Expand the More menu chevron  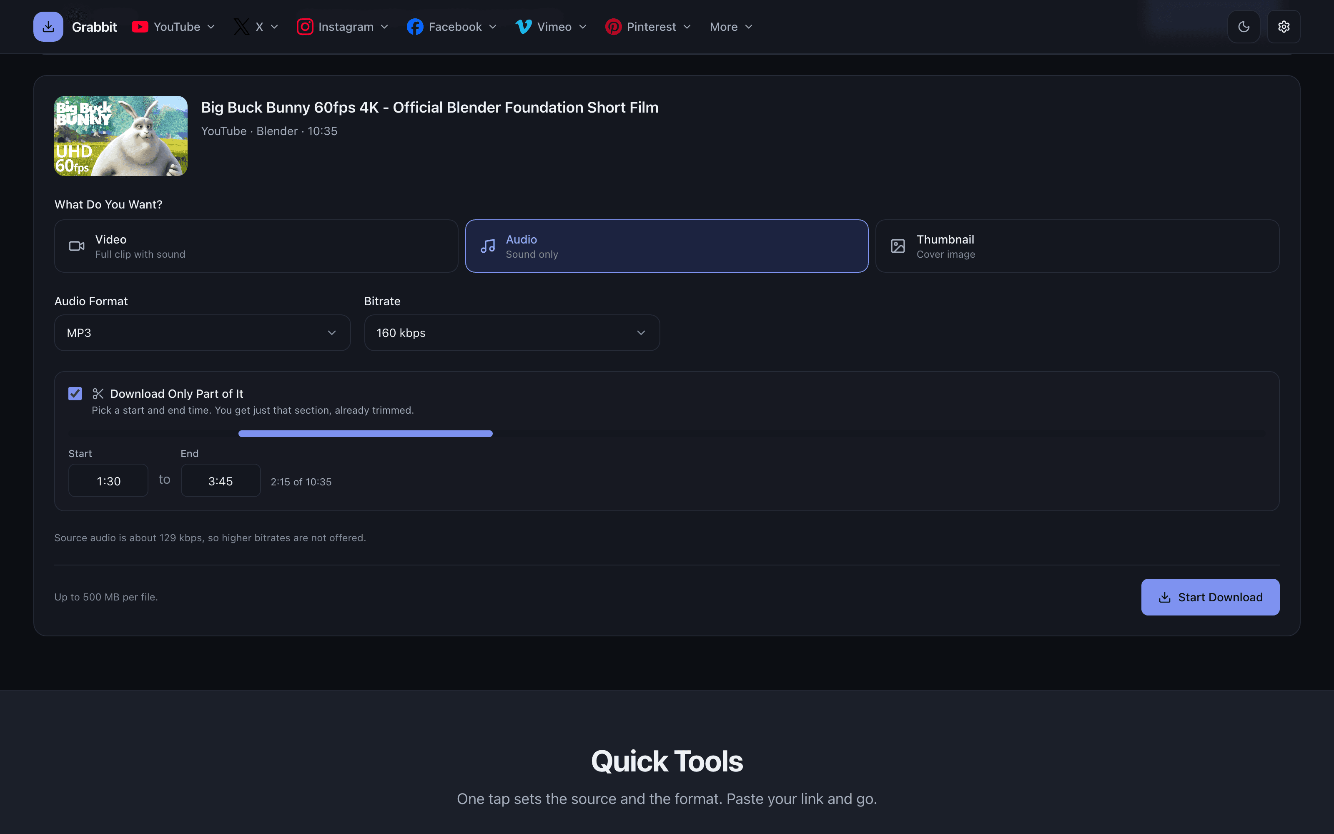point(749,26)
